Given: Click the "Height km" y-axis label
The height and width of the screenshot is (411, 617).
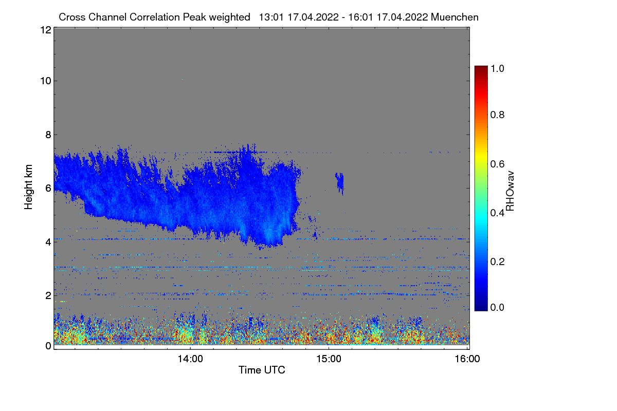Looking at the screenshot, I should coord(29,188).
